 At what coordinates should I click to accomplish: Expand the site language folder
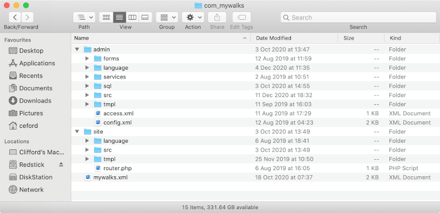coord(87,141)
